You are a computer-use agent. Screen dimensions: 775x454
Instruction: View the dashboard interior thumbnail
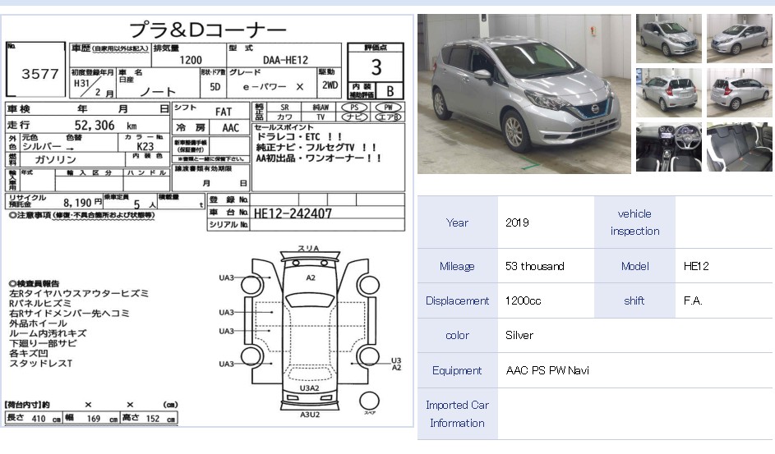pos(668,147)
